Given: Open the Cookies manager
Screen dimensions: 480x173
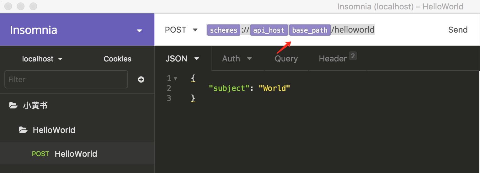Looking at the screenshot, I should point(117,59).
